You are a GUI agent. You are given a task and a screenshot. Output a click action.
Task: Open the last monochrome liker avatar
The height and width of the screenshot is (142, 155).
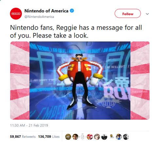point(126,137)
